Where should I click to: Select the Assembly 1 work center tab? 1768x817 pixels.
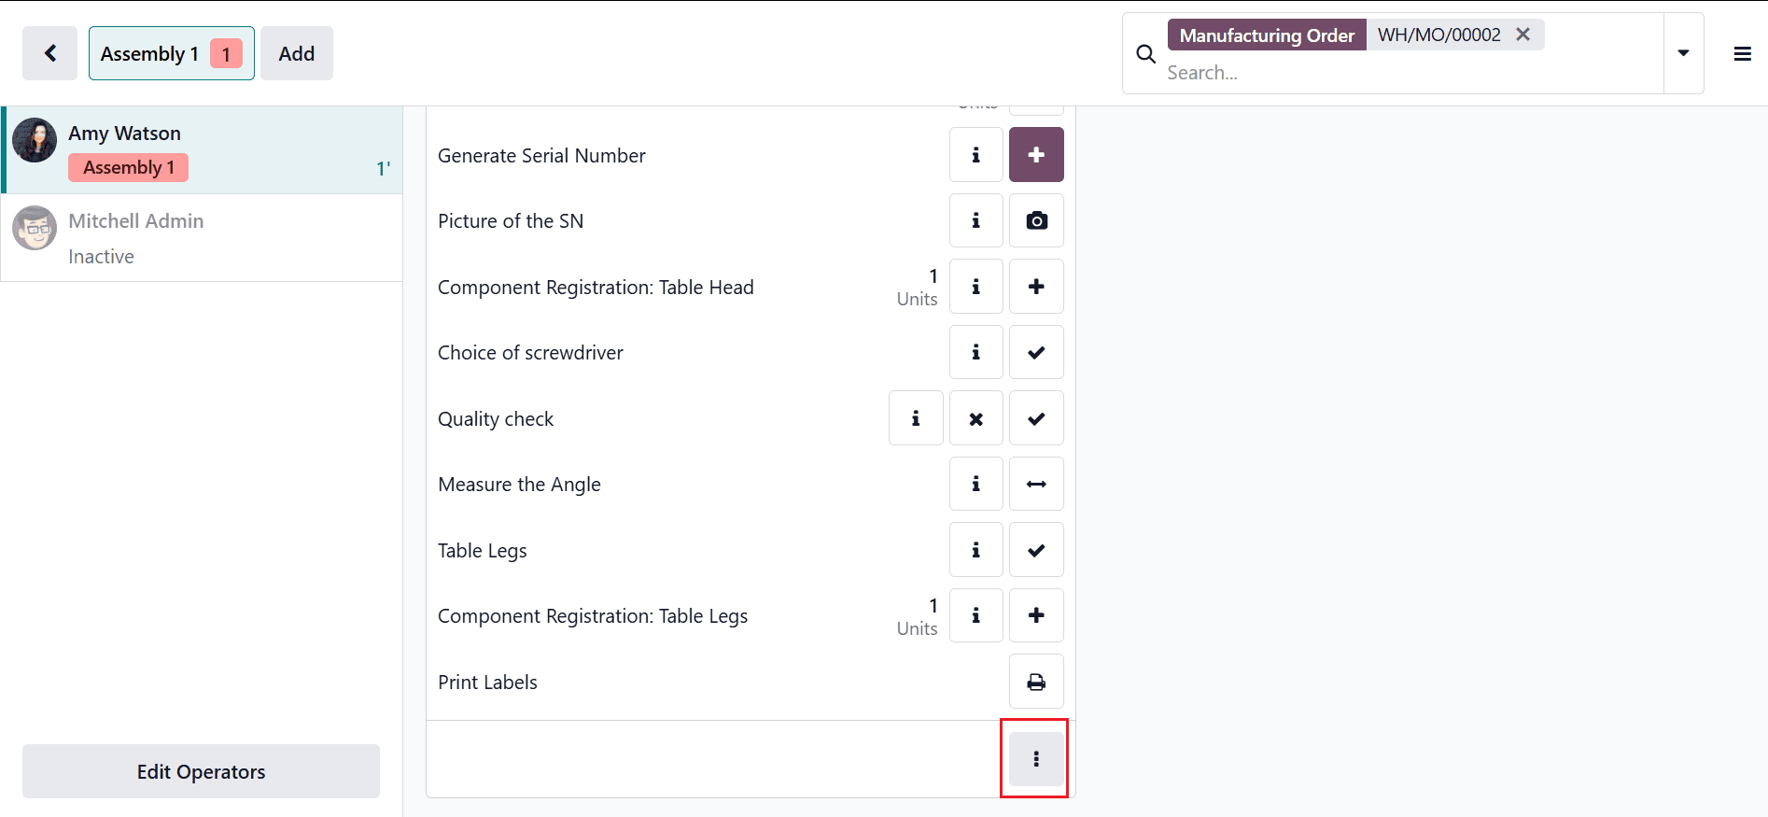pos(172,53)
